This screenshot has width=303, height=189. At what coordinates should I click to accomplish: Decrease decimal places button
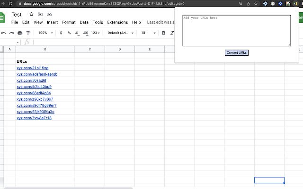click(x=77, y=33)
